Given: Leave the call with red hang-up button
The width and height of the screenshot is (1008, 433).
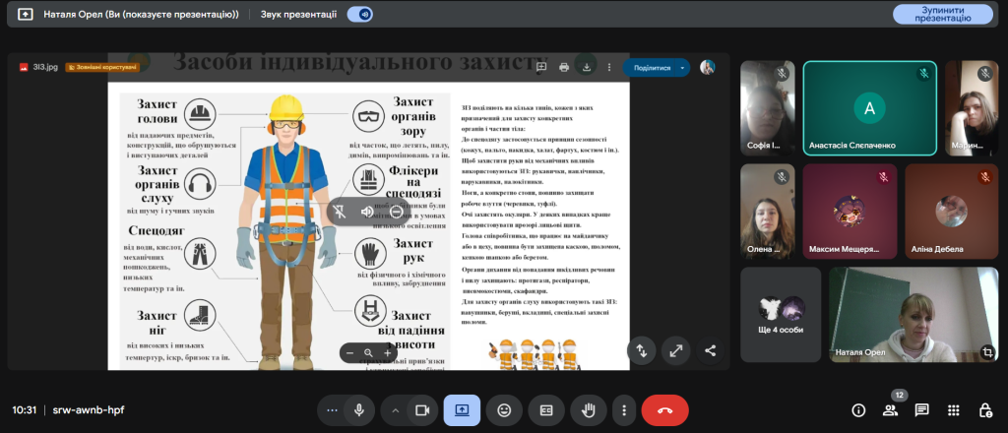Looking at the screenshot, I should coord(664,409).
